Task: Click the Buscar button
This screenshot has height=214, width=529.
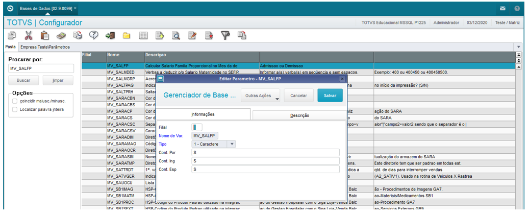Action: point(23,81)
